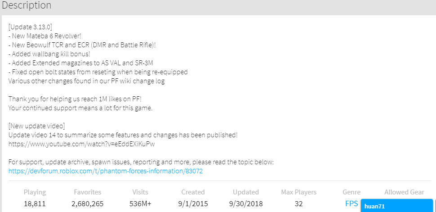The height and width of the screenshot is (212, 436).
Task: Click the Max Players value 32
Action: [x=298, y=204]
